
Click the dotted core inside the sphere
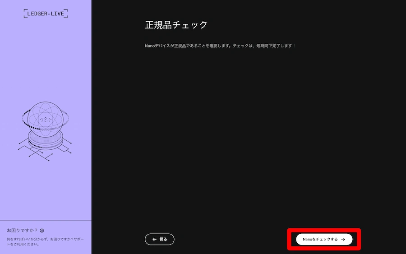click(x=46, y=120)
